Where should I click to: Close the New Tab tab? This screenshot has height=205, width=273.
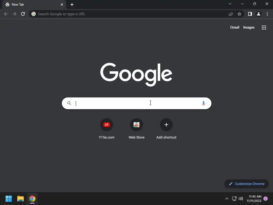pos(62,5)
